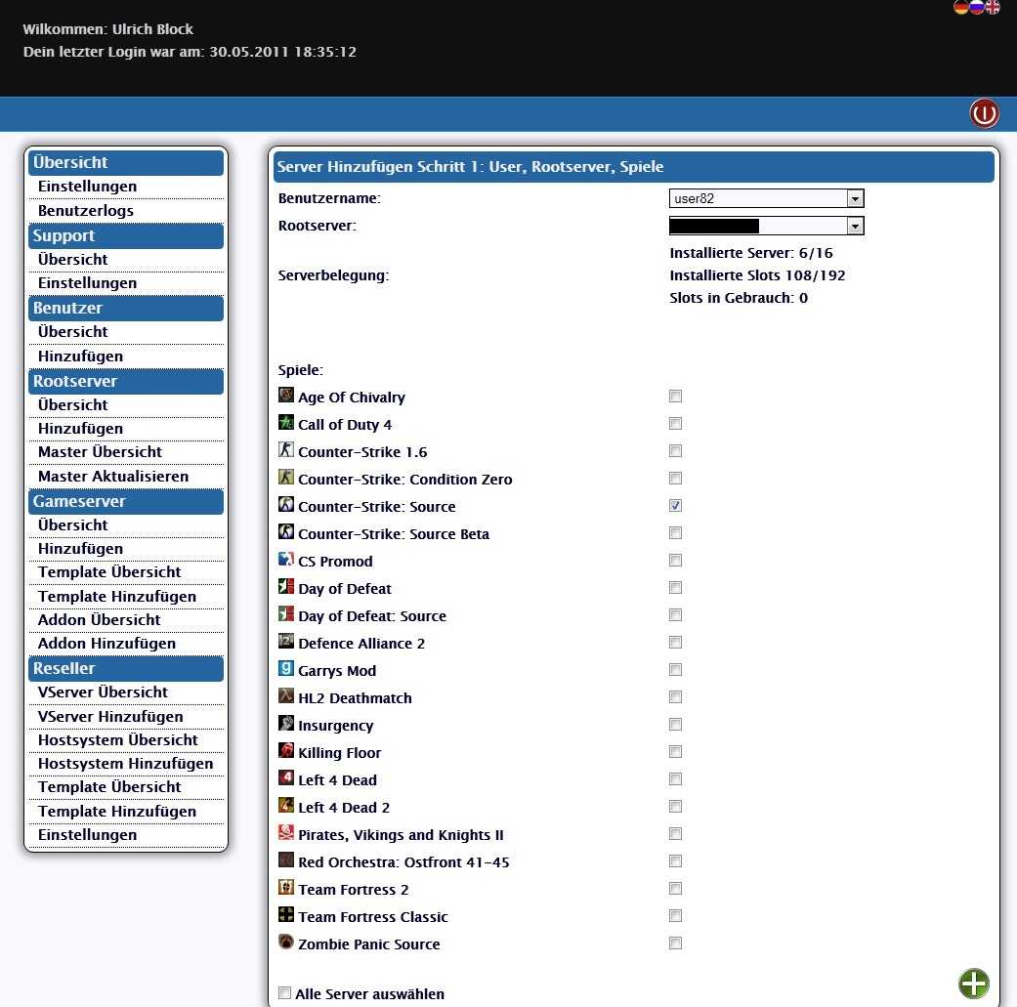Open Einstellungen under Support

88,283
